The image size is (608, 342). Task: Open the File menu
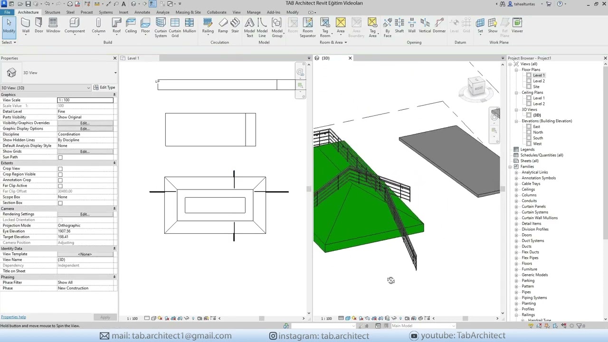click(x=7, y=12)
